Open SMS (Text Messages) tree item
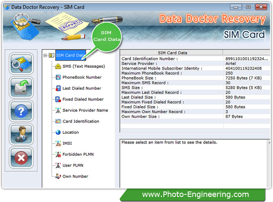This screenshot has height=202, width=273. coord(84,66)
